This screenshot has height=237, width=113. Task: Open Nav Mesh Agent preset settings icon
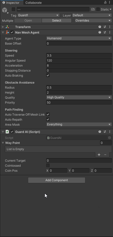[105, 32]
